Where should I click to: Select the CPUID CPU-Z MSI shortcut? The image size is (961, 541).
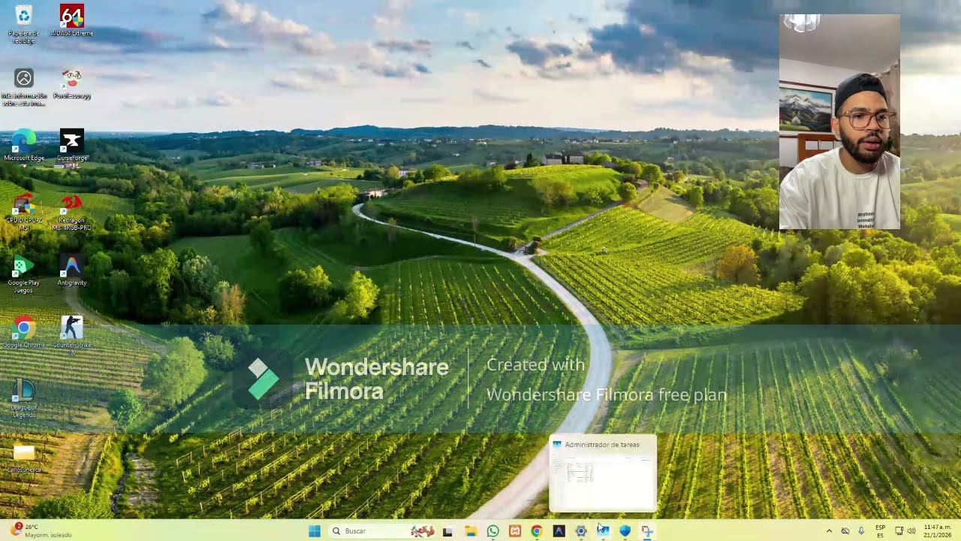24,212
